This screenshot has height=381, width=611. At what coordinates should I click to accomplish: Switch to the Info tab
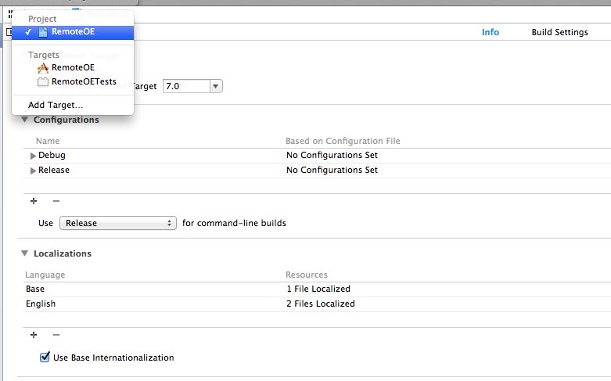point(491,32)
